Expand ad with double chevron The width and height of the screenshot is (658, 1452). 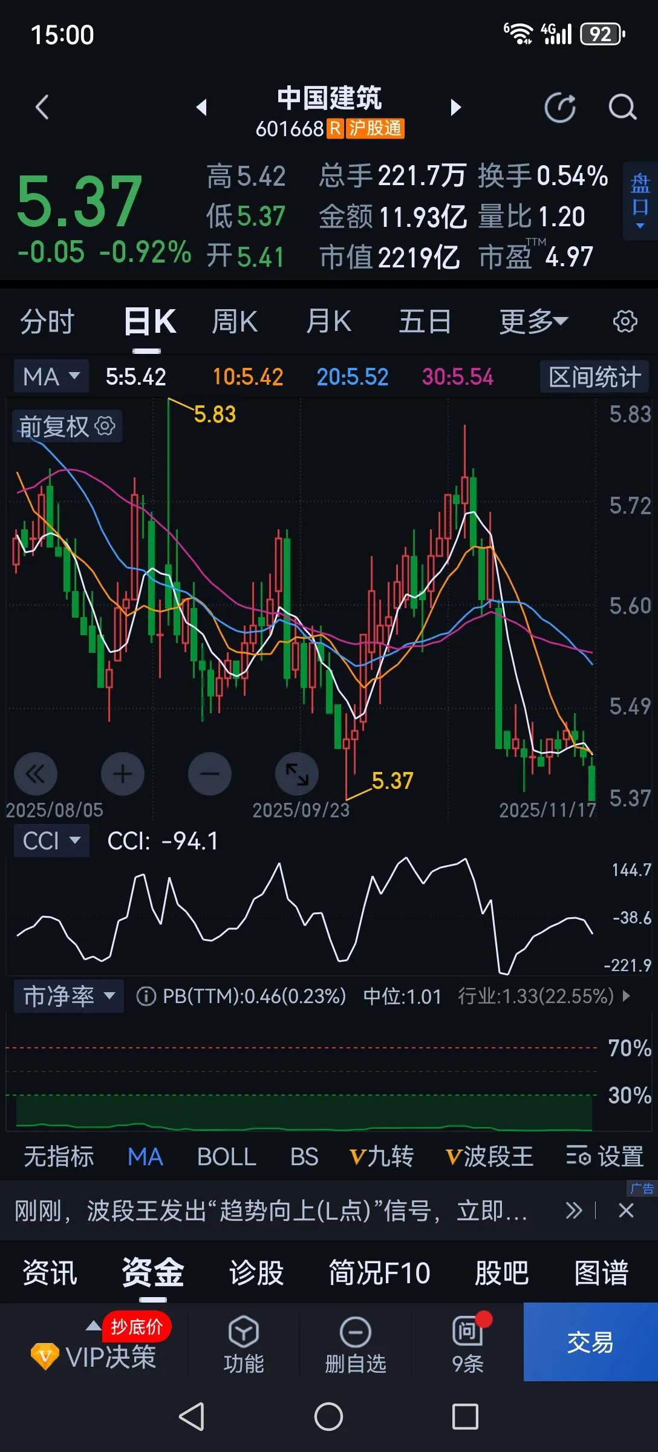[x=574, y=1211]
